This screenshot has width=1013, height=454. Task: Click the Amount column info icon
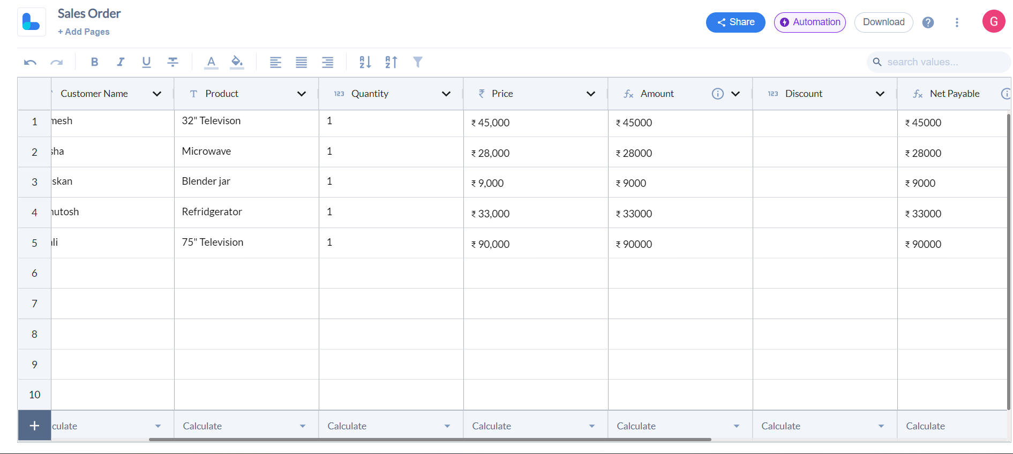tap(718, 94)
